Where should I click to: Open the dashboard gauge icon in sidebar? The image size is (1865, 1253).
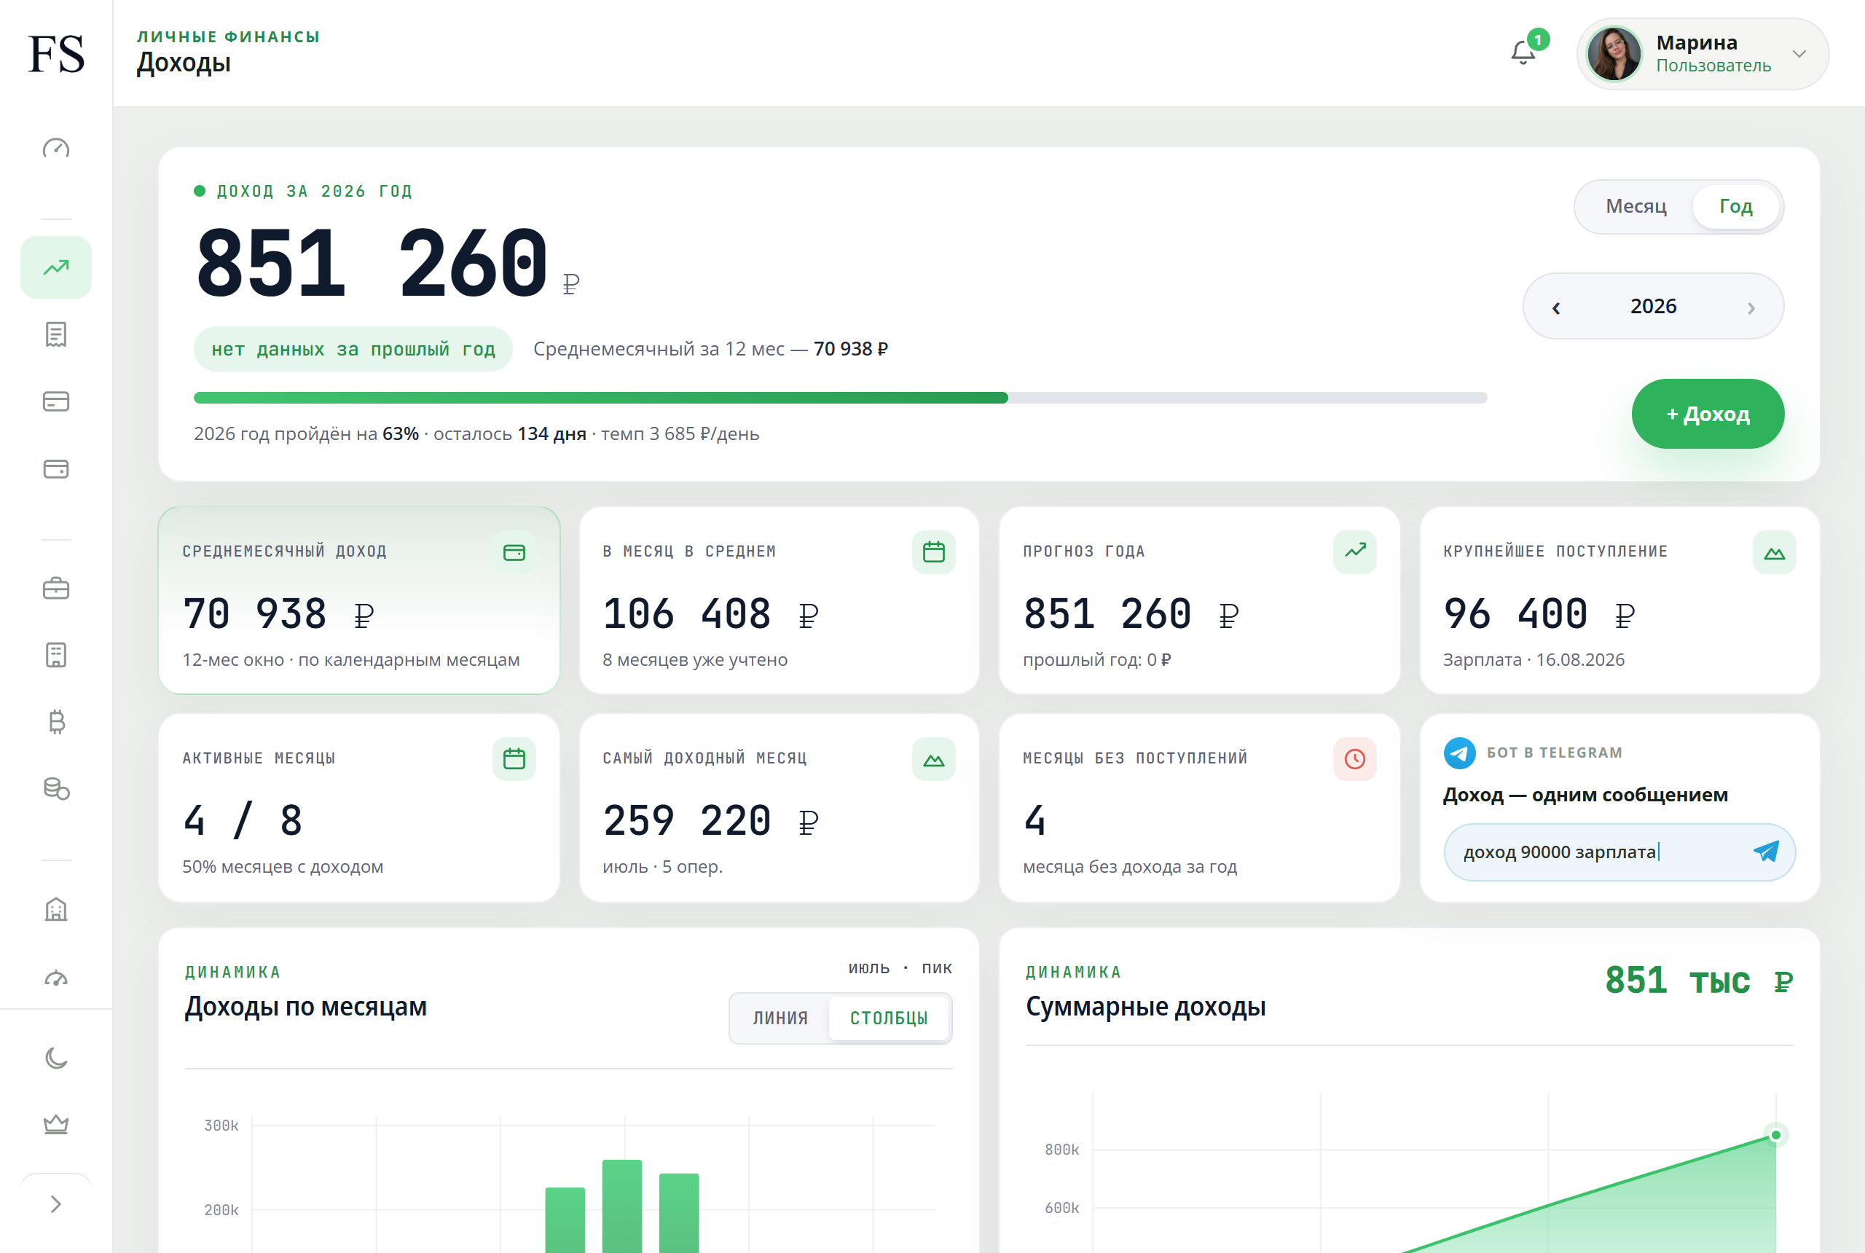click(56, 148)
